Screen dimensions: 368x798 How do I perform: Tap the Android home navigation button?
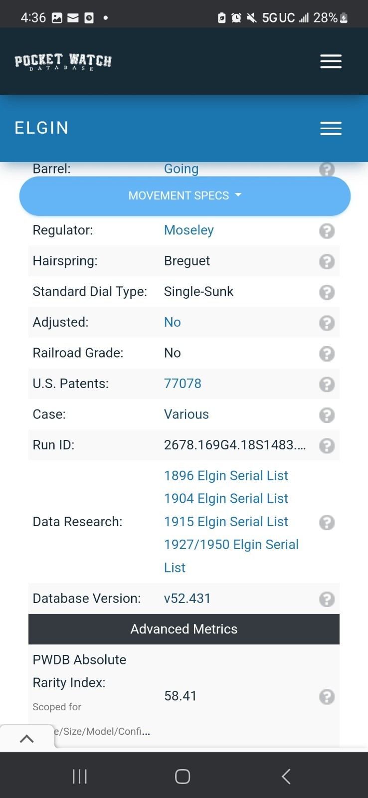click(183, 776)
